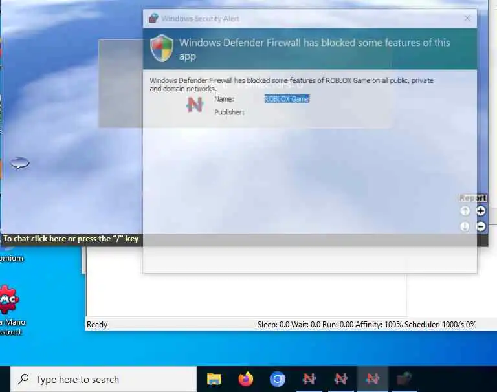This screenshot has height=392, width=497.
Task: Click the 'Name:' label in the alert
Action: coord(224,99)
